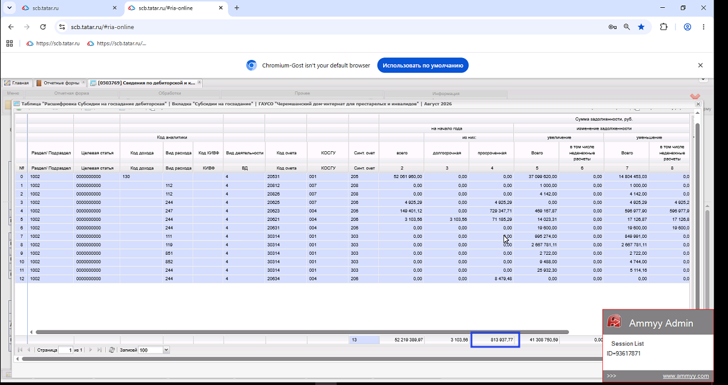The image size is (728, 385).
Task: Click the table horizontal scrollbar
Action: pyautogui.click(x=303, y=332)
